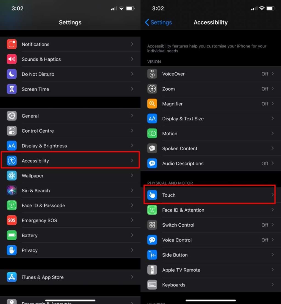This screenshot has width=281, height=304.
Task: Open the Face ID & Attention smiley icon
Action: pos(152,210)
